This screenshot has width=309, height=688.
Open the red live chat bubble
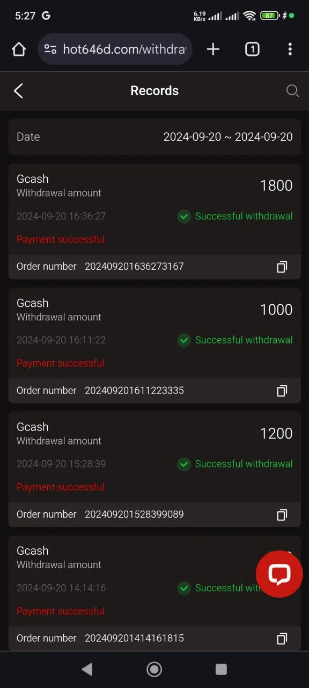coord(279,574)
